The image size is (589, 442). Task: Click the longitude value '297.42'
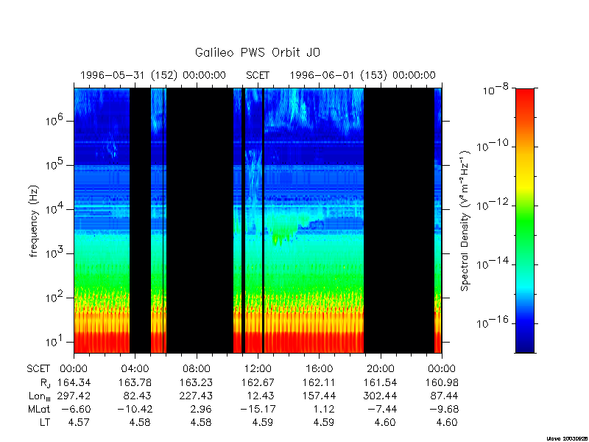click(74, 396)
